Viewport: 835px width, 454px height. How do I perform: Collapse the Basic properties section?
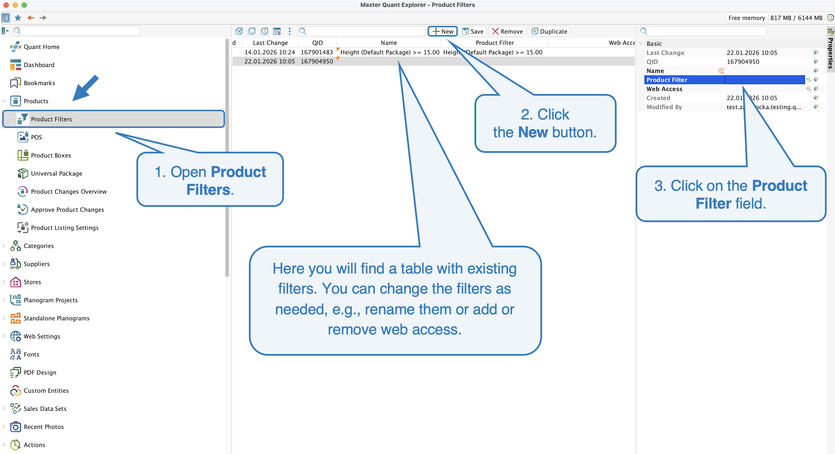[641, 43]
